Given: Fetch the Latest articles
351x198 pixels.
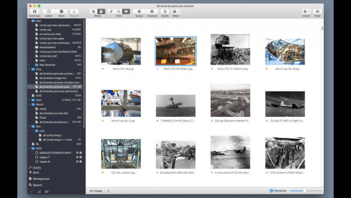Looking at the screenshot, I should coord(48,12).
